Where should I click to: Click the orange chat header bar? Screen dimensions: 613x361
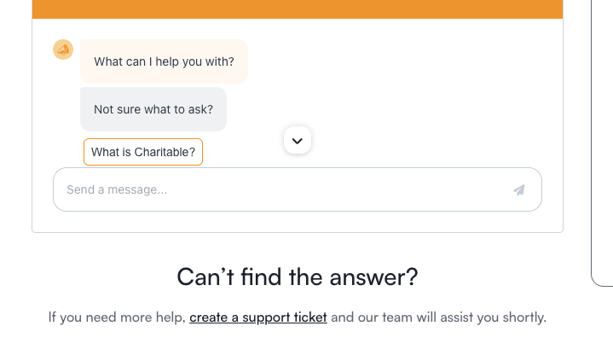[298, 9]
